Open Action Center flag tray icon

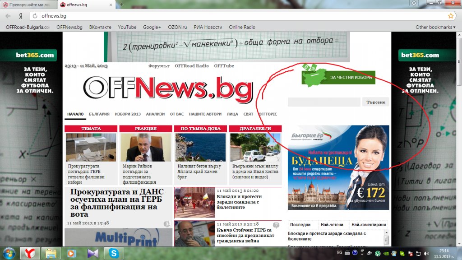(x=410, y=254)
